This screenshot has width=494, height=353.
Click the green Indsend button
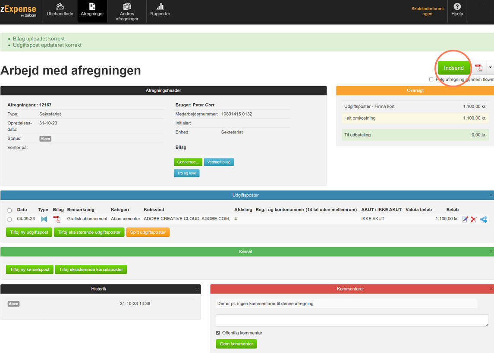454,68
